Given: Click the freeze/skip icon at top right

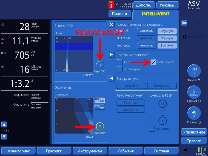Looking at the screenshot, I should [185, 23].
